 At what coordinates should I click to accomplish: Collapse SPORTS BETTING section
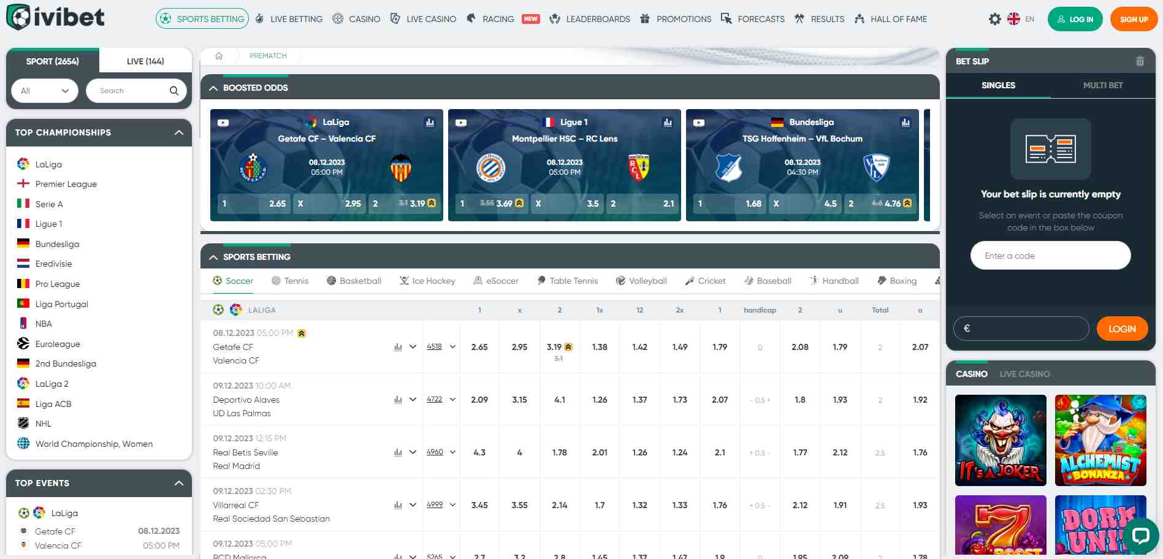pyautogui.click(x=213, y=257)
